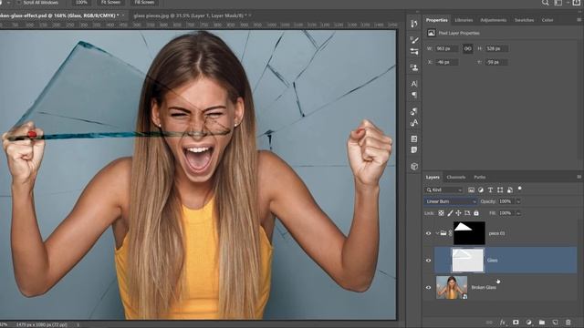Click the Fit Screen button
This screenshot has height=328, width=584.
[x=111, y=2]
